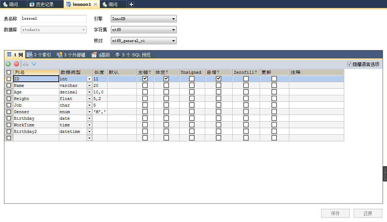Open data type dropdown for ID row

[89, 79]
